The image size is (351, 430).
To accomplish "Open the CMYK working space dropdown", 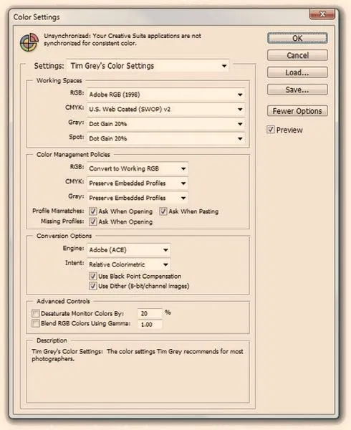I will [x=165, y=109].
